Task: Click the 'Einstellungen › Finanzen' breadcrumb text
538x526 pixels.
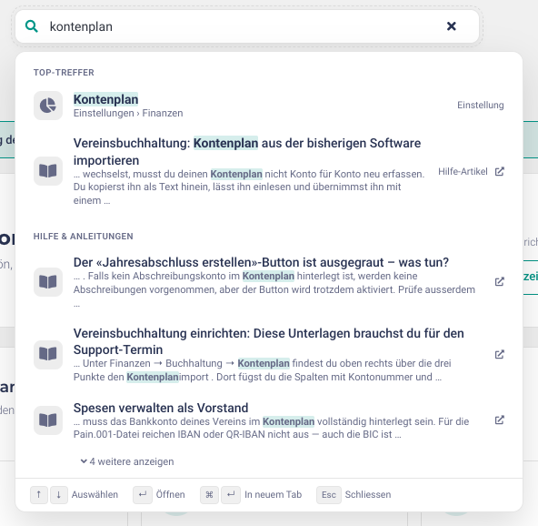Action: 128,113
